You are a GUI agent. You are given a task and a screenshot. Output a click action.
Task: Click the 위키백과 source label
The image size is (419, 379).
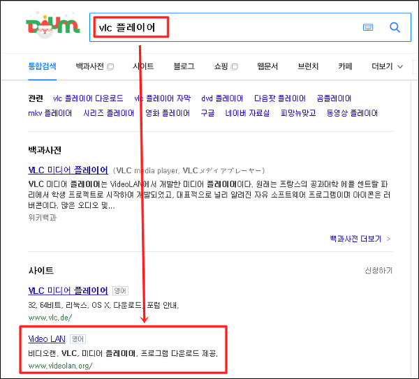pos(42,218)
